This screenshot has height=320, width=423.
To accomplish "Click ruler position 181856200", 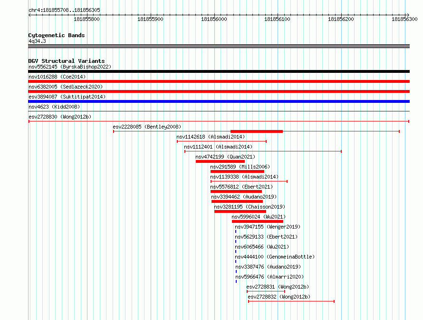I will (341, 19).
